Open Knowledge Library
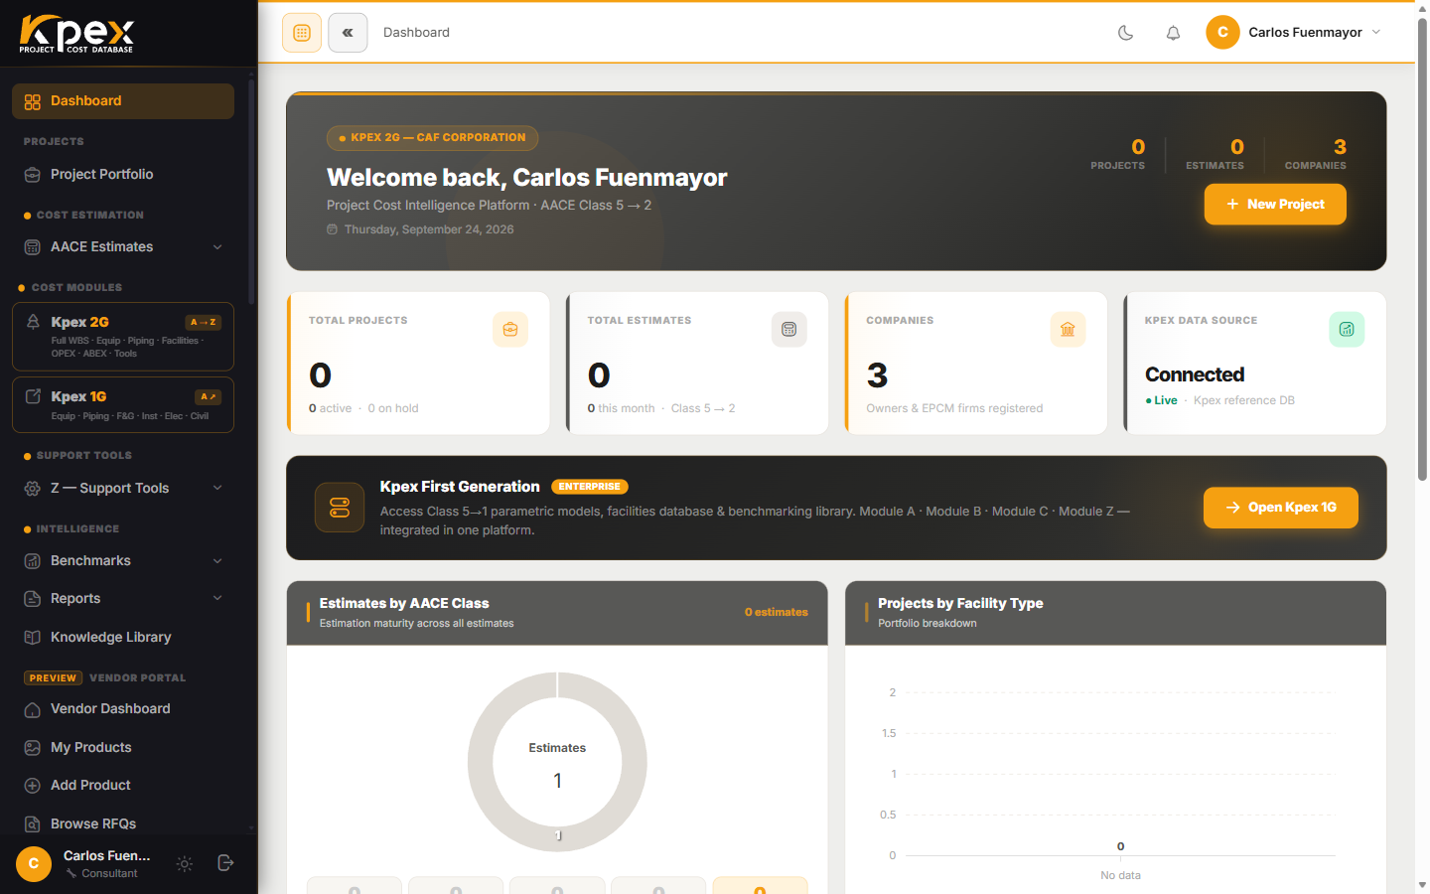 (123, 638)
